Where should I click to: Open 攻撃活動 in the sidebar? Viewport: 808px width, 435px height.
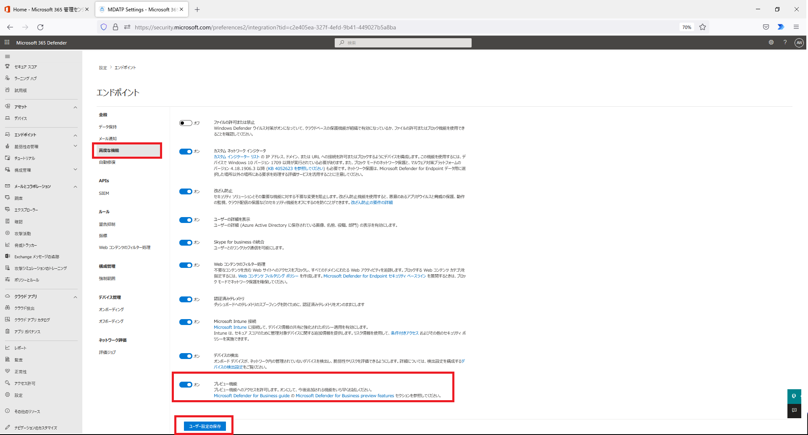pyautogui.click(x=23, y=233)
